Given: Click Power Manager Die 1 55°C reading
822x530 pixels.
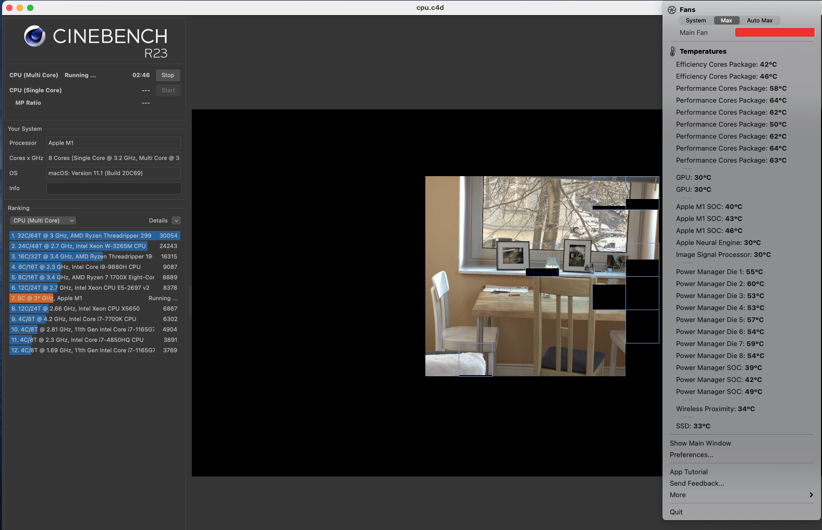Looking at the screenshot, I should (719, 272).
